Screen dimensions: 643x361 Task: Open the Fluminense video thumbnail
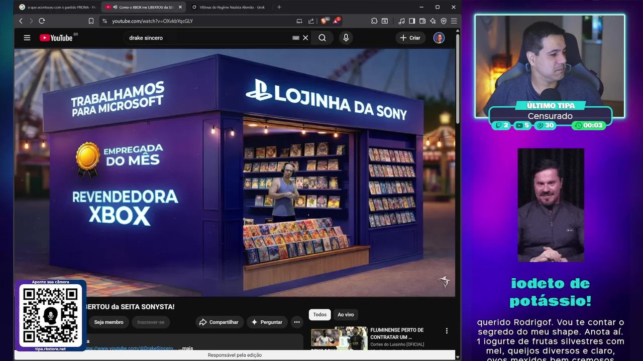[x=339, y=338]
